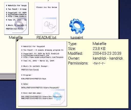131x110 pixels.
Task: Click the README.txt file name label
Action: click(x=46, y=38)
